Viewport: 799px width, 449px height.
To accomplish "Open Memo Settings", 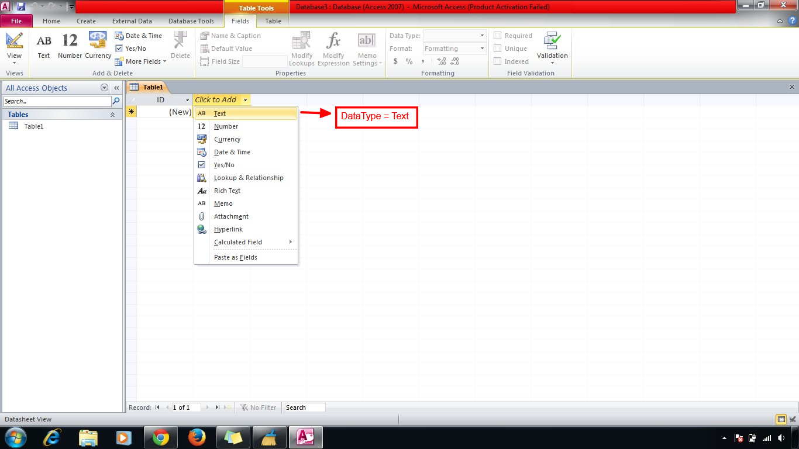I will [367, 47].
